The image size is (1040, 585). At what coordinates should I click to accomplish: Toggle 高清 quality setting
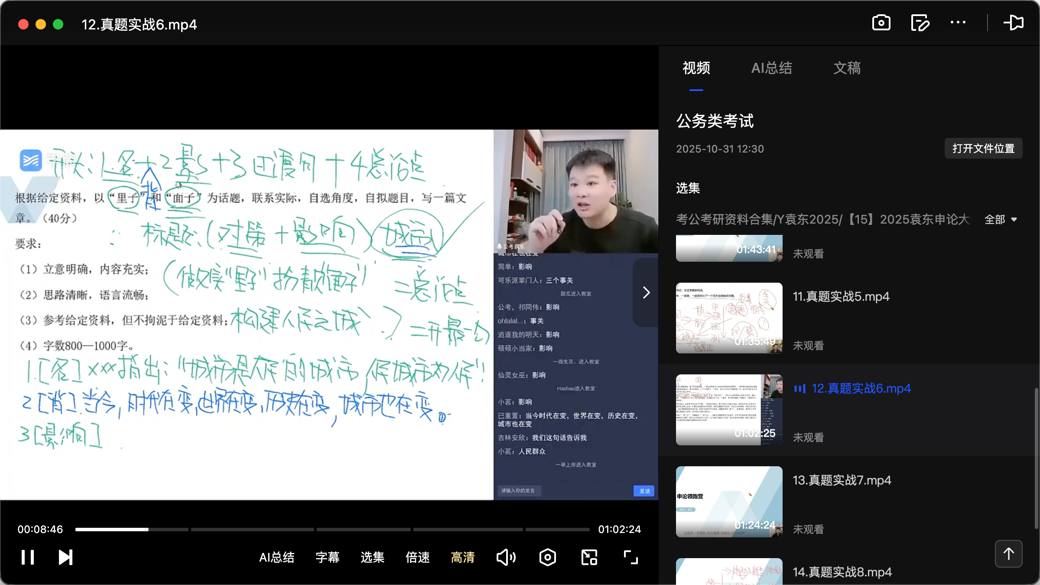point(462,557)
